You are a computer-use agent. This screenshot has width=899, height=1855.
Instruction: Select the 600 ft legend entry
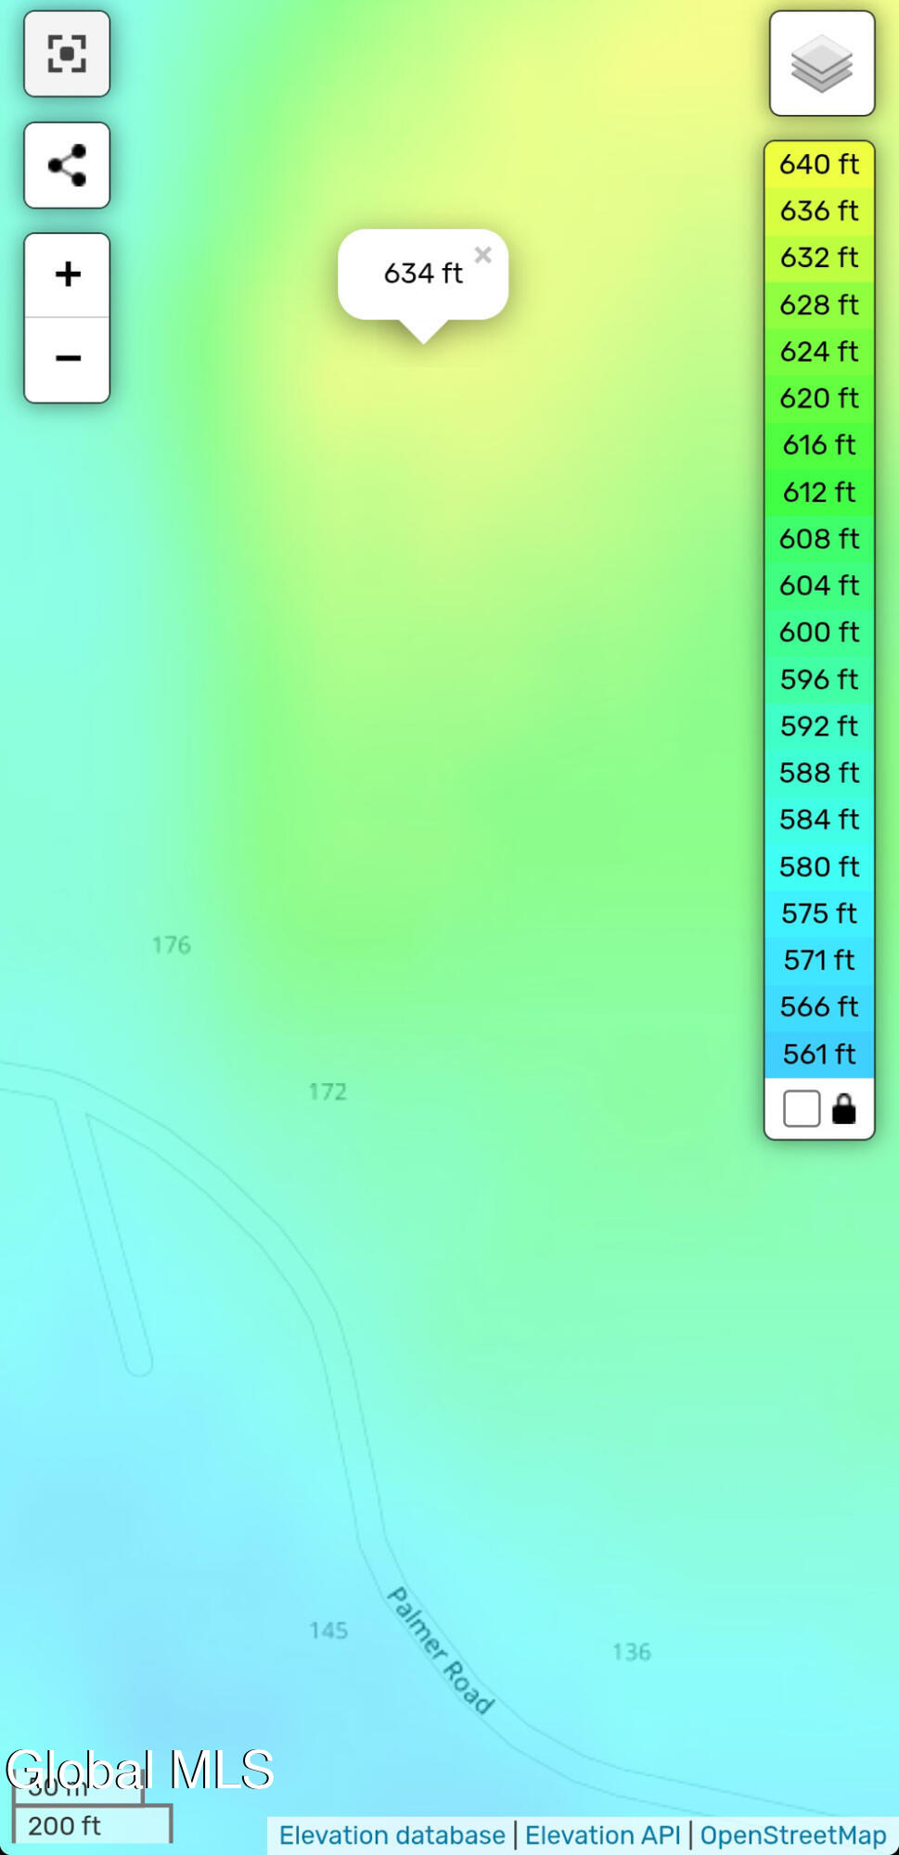[x=819, y=633]
